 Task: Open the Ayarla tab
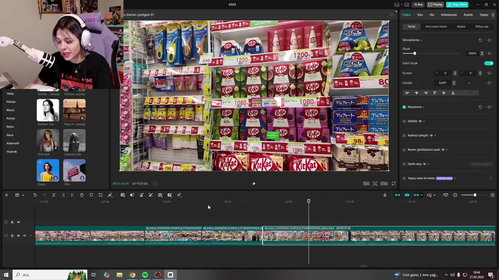468,15
